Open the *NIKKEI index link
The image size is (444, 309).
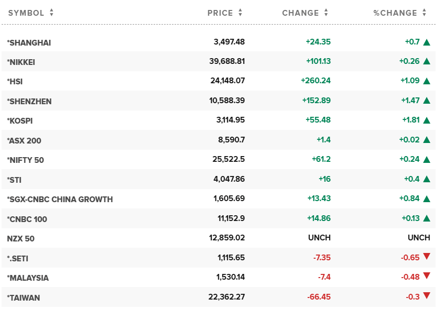pos(21,62)
